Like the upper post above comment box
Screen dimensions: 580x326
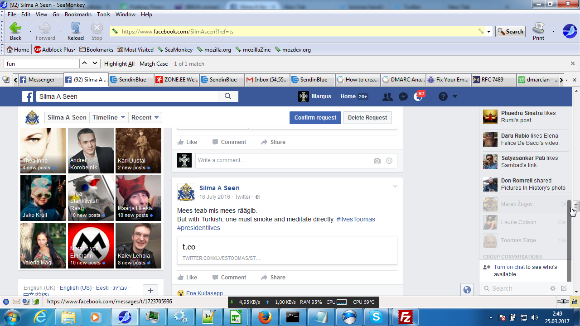[x=187, y=142]
